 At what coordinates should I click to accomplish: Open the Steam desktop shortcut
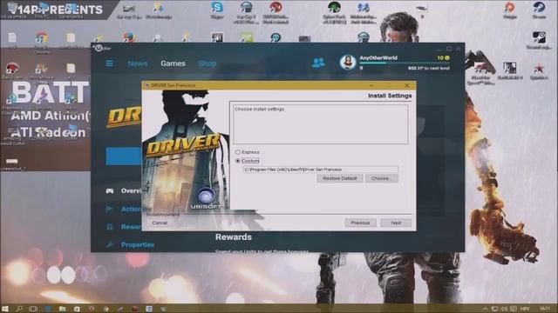[x=539, y=10]
